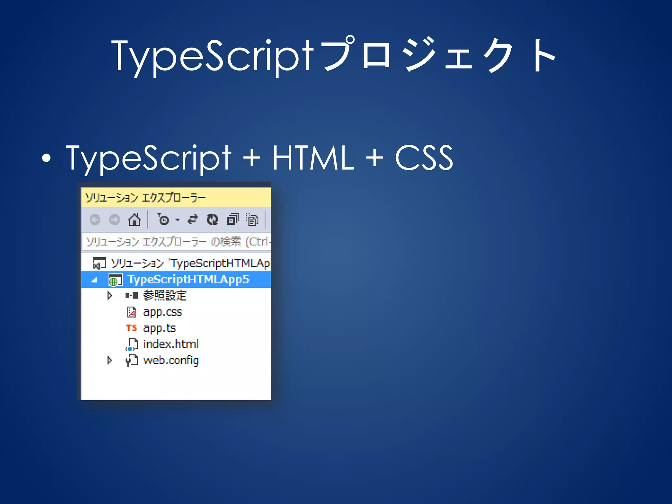Click the config file icon beside web.config
The width and height of the screenshot is (672, 504).
tap(132, 360)
